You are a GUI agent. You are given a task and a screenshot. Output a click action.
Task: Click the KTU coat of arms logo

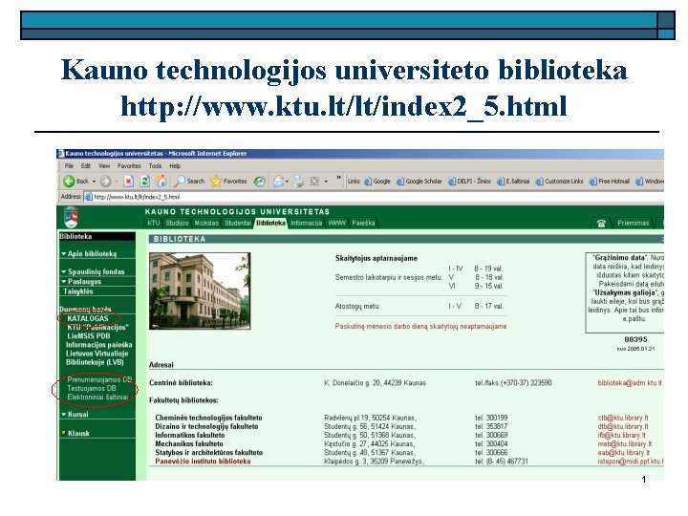coord(71,217)
